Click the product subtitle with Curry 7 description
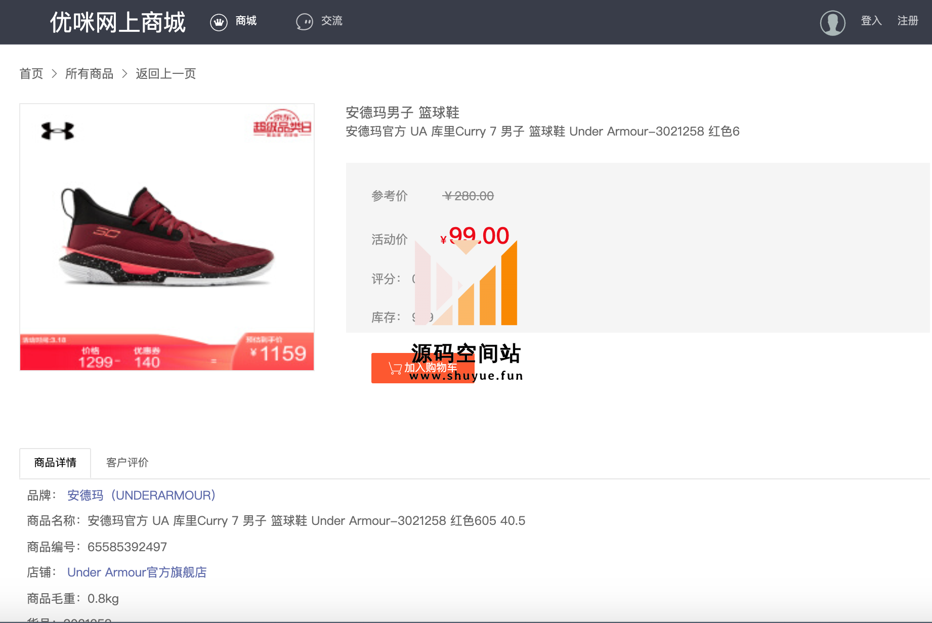Screen dimensions: 932x623 tap(542, 131)
